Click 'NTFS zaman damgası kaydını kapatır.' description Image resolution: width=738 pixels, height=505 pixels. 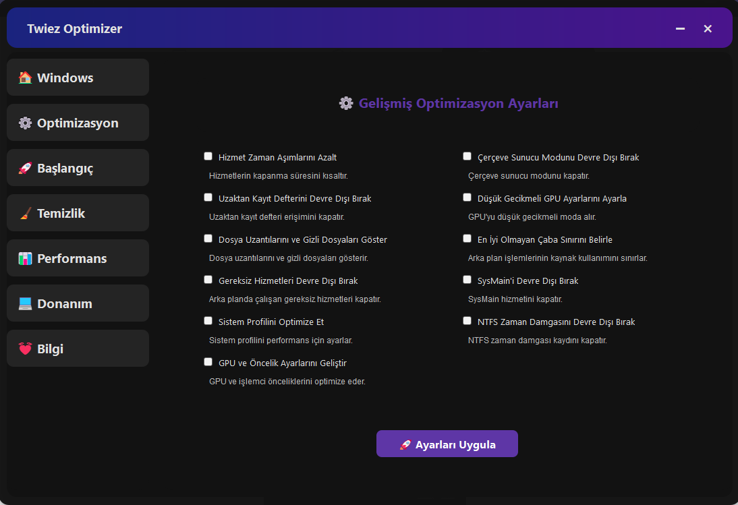tap(538, 340)
